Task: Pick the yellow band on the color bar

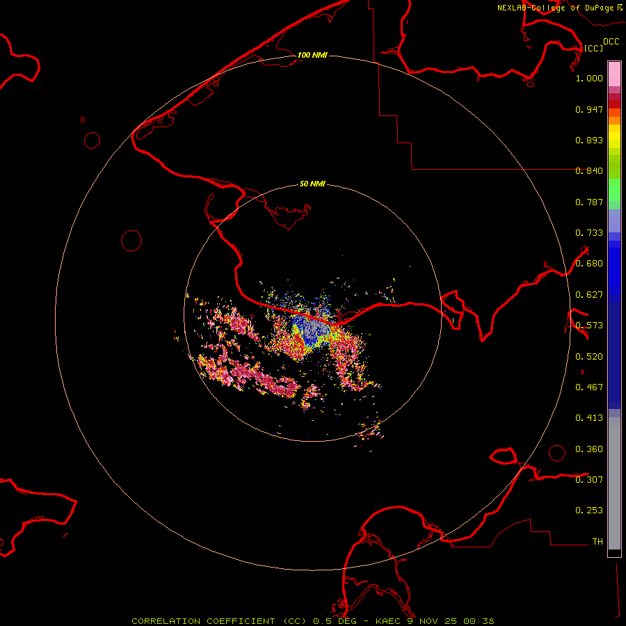Action: click(614, 136)
